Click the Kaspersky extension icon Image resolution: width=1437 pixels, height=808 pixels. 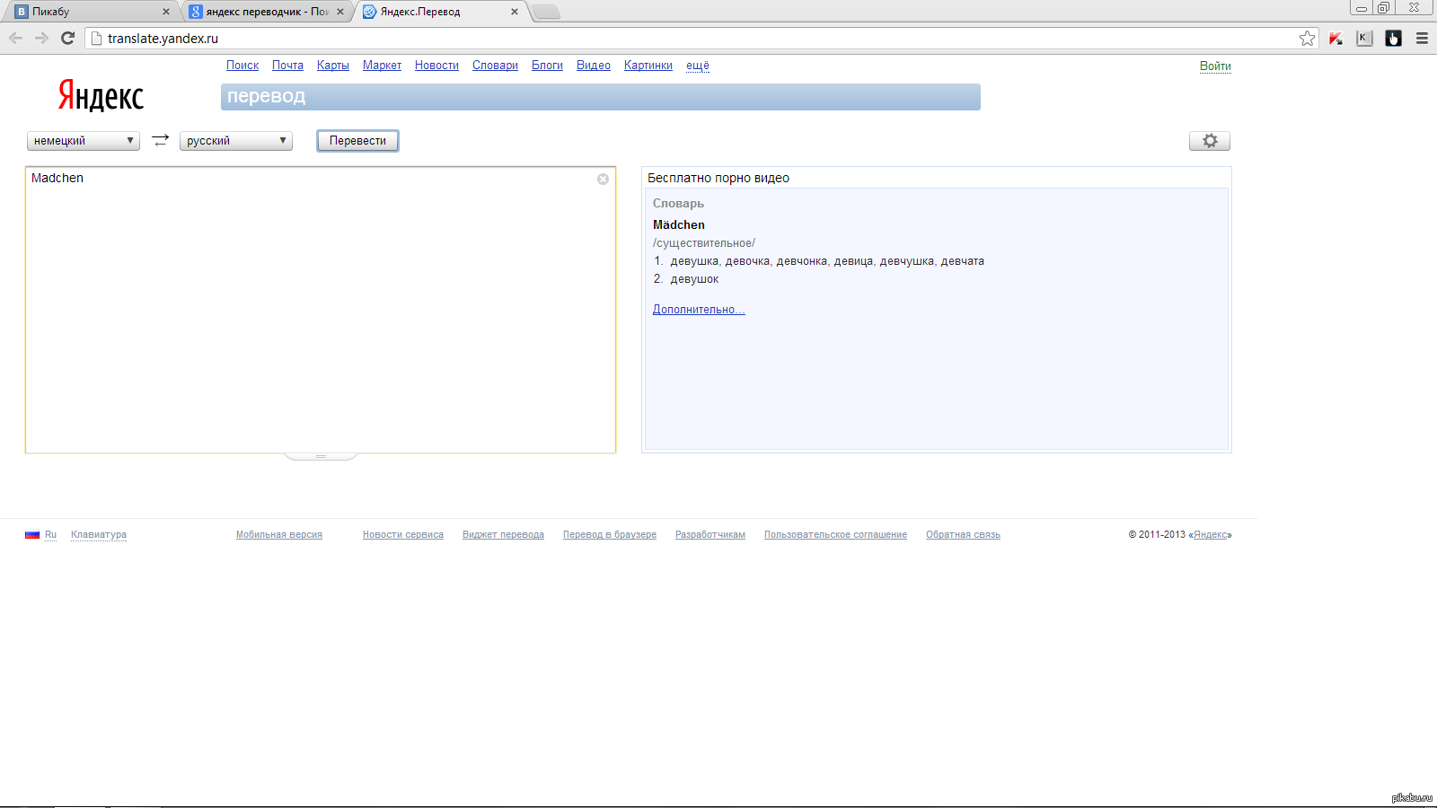tap(1336, 38)
